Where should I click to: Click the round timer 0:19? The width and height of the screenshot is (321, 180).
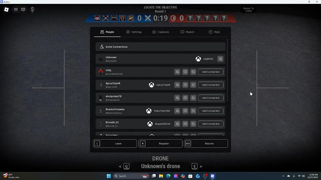point(160,18)
